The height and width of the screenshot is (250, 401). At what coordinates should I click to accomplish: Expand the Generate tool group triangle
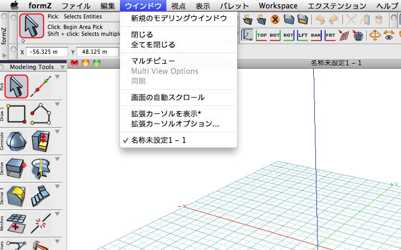(57, 131)
